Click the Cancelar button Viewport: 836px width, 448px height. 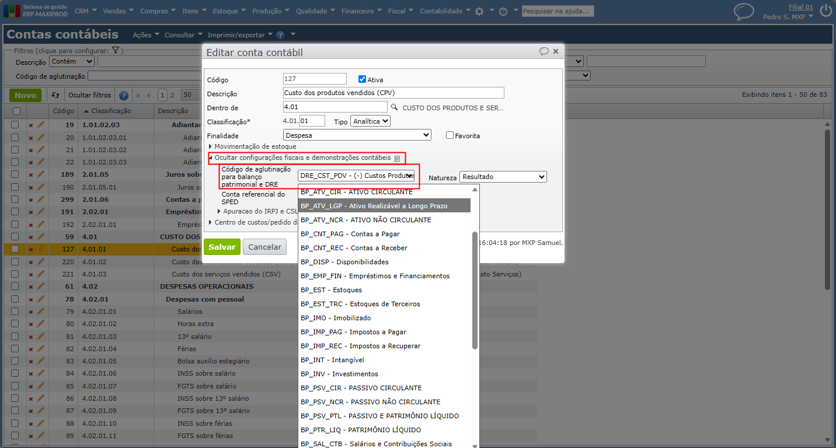[x=265, y=247]
